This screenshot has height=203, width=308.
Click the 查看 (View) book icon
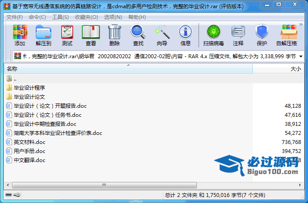90,35
